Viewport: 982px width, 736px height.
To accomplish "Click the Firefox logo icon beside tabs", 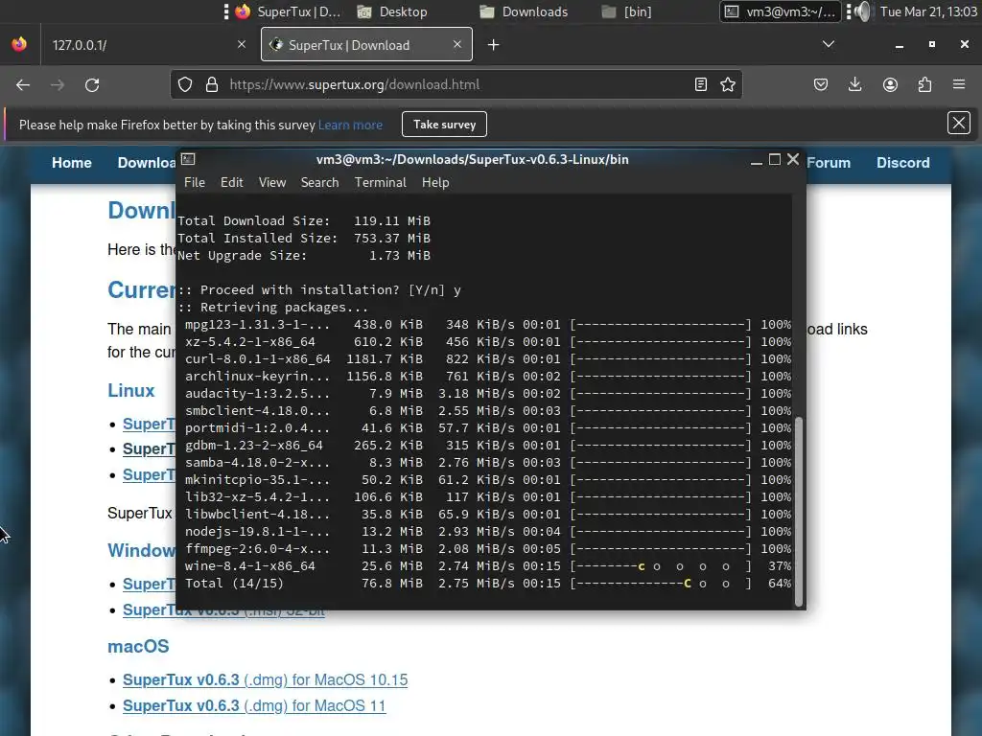I will coord(19,44).
